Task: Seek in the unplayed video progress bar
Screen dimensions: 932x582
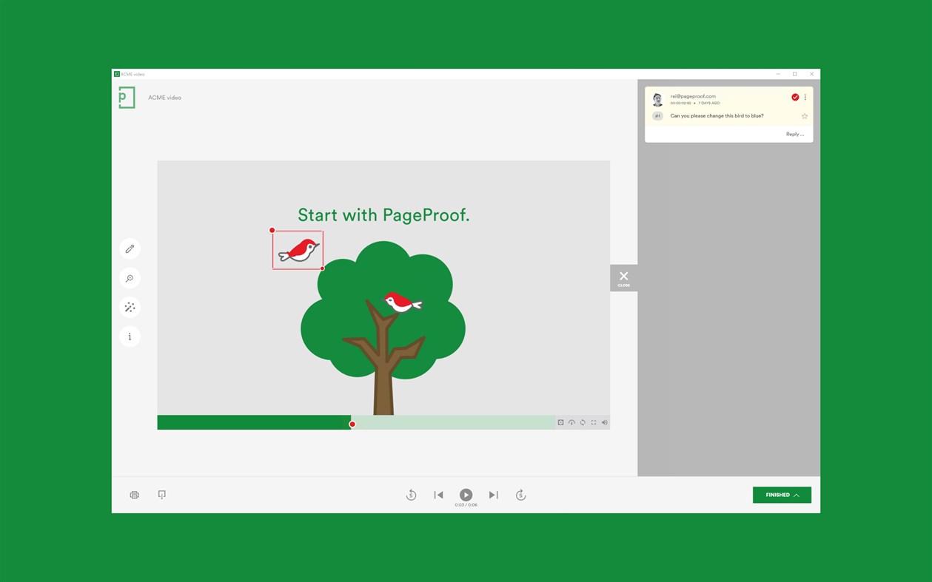Action: pyautogui.click(x=453, y=422)
